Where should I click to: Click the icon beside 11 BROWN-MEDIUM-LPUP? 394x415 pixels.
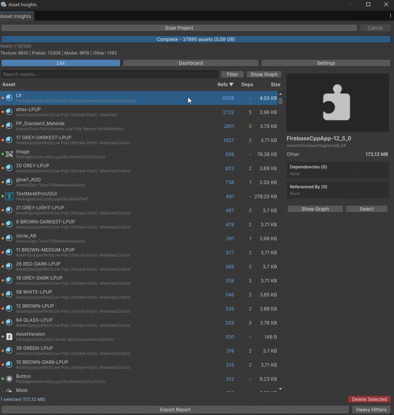click(x=9, y=252)
